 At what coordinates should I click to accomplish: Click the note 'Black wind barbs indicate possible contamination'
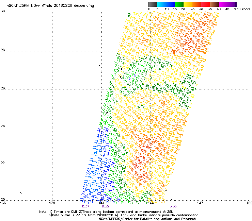(159, 215)
